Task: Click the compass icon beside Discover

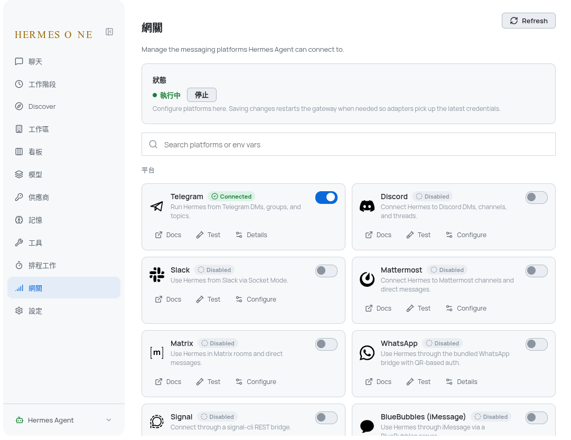Action: click(x=19, y=106)
